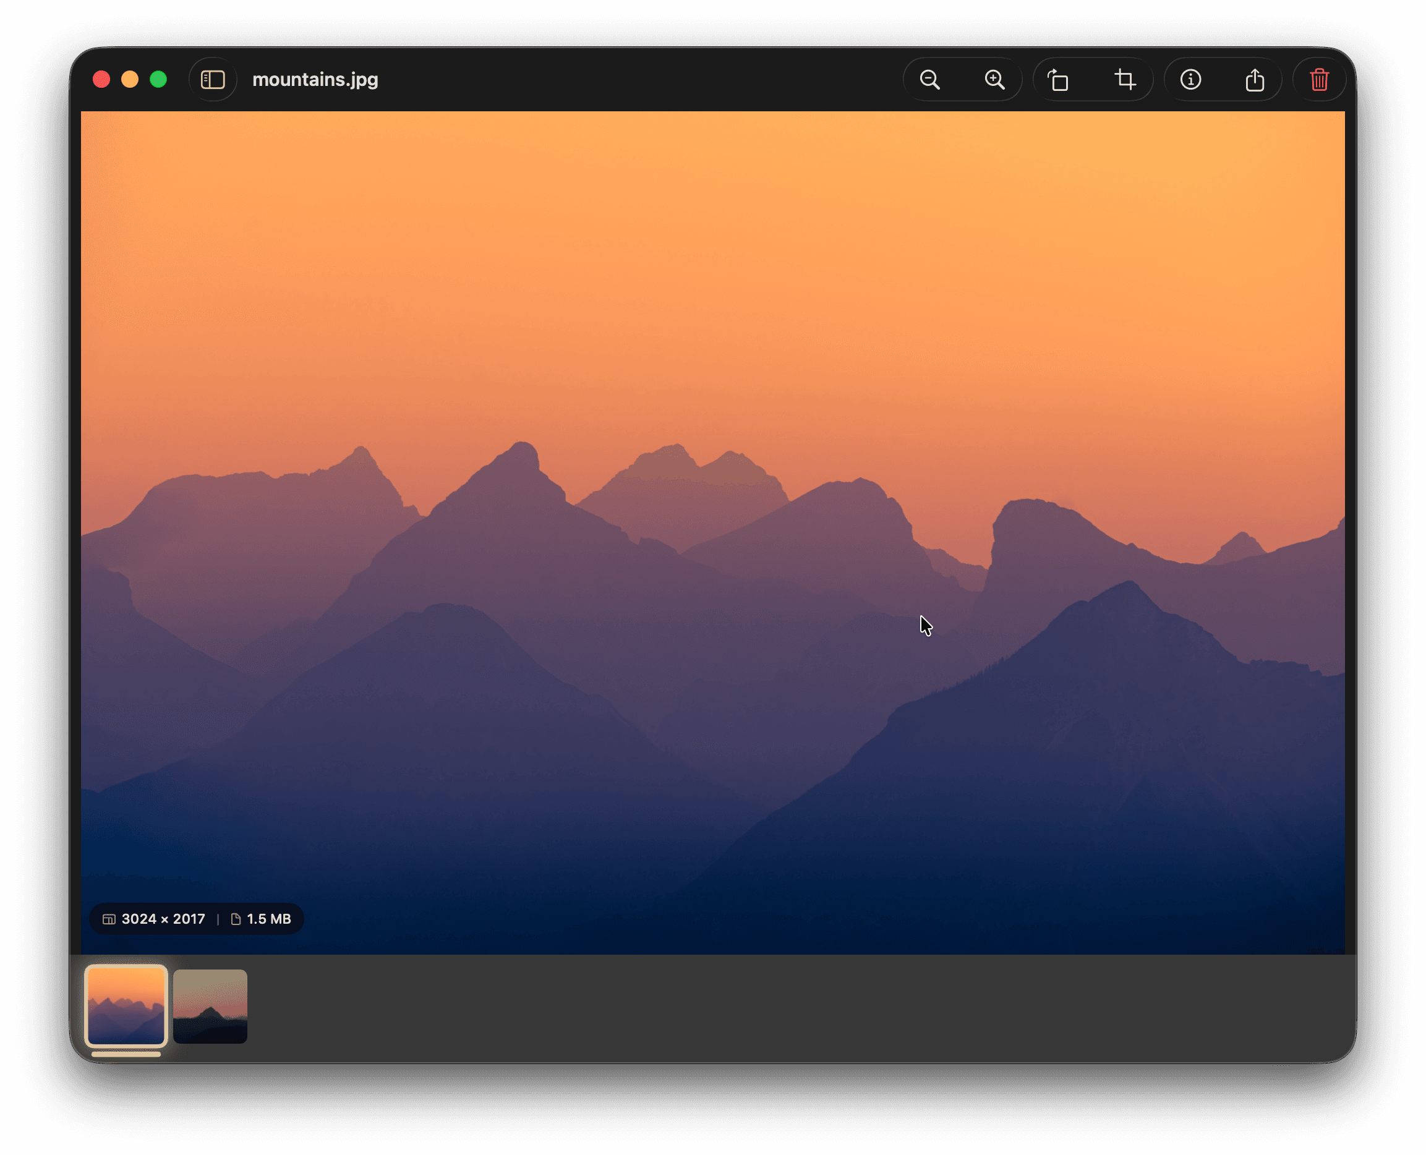Screen dimensions: 1426x1155
Task: Minimize the window with the yellow button
Action: [130, 79]
